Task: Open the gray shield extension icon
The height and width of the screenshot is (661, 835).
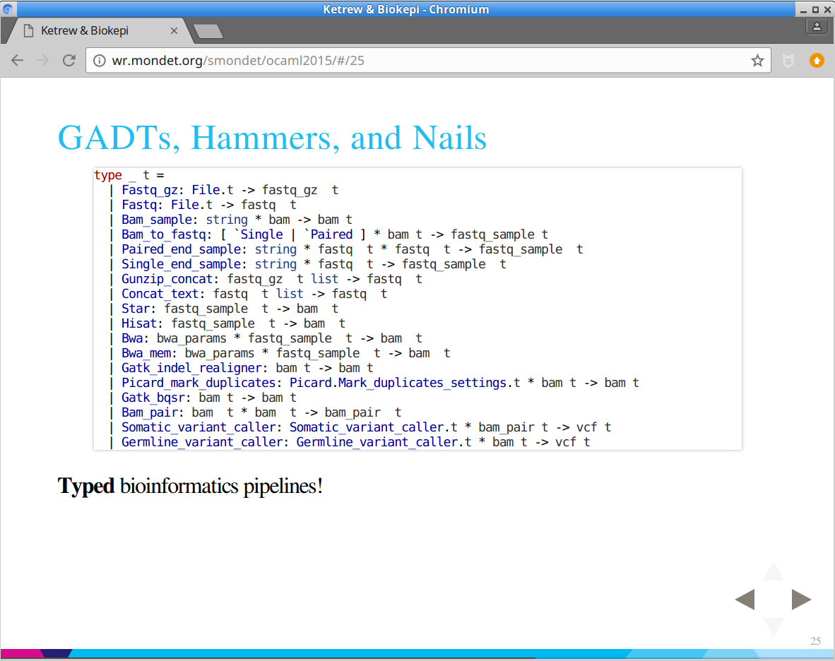Action: click(x=788, y=61)
